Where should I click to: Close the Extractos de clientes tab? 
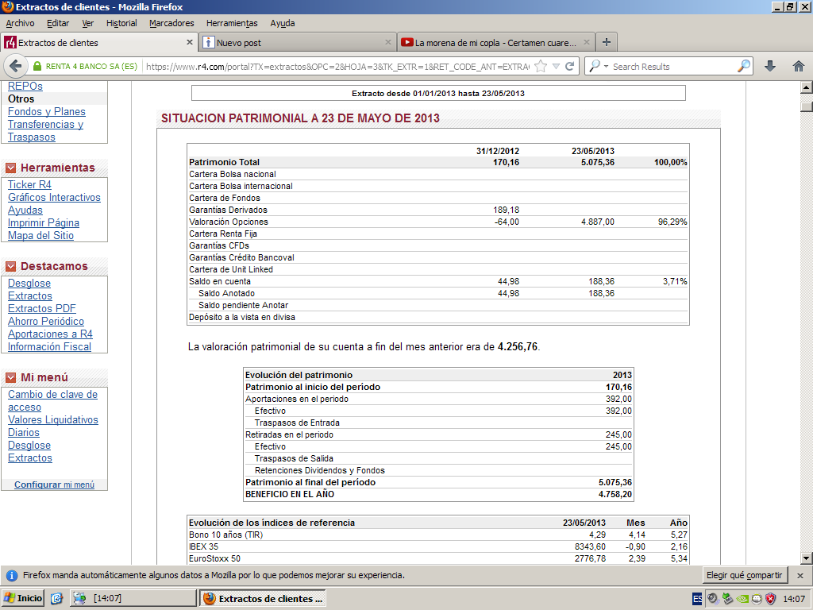click(x=189, y=42)
